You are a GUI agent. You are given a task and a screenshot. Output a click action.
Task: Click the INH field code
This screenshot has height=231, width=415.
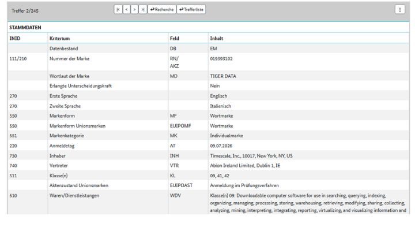coord(175,156)
